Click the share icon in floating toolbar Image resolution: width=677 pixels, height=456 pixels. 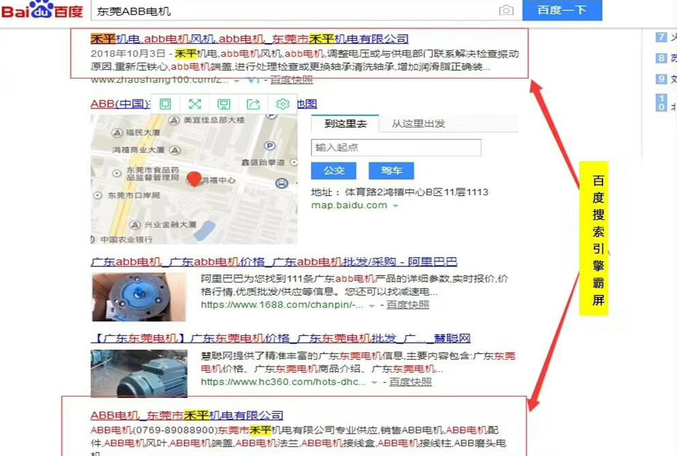[x=253, y=104]
